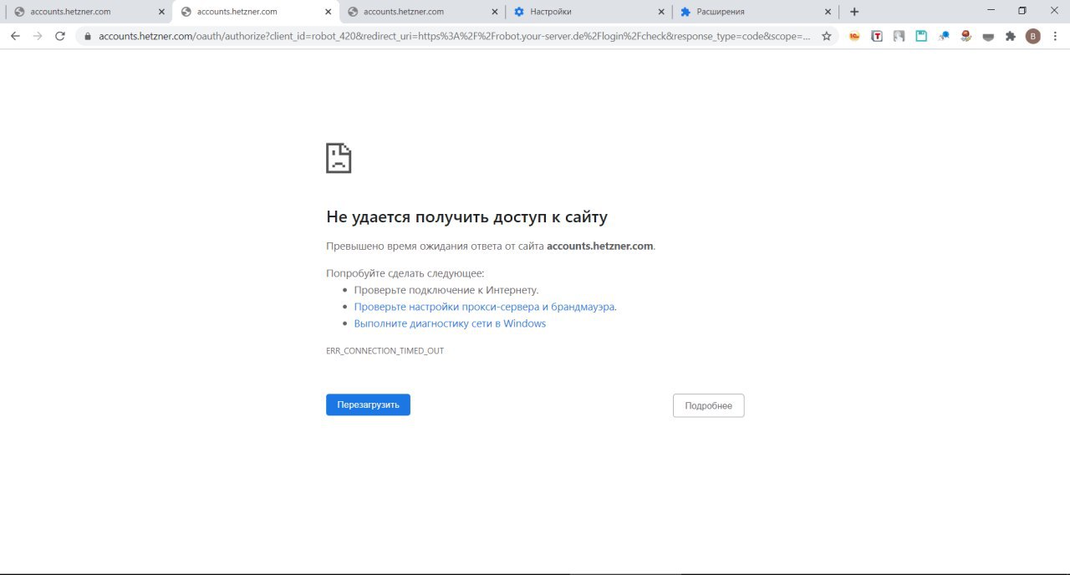Close the third accounts.hetzner.com tab
This screenshot has width=1070, height=575.
[x=495, y=12]
